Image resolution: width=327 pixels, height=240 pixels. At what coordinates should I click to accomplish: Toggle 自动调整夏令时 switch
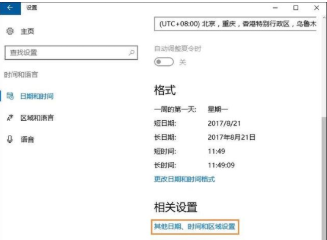point(164,62)
